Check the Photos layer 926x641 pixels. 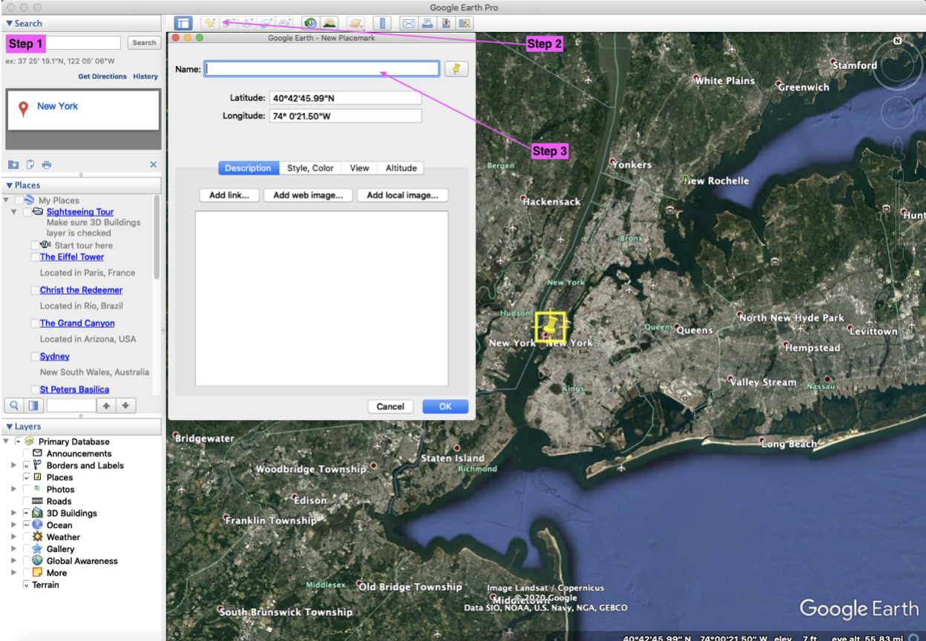coord(25,488)
